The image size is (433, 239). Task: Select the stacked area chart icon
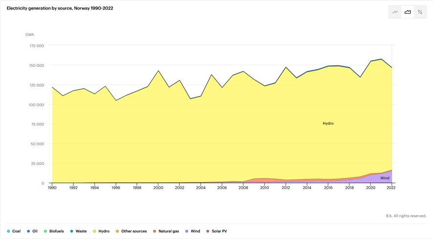[408, 12]
